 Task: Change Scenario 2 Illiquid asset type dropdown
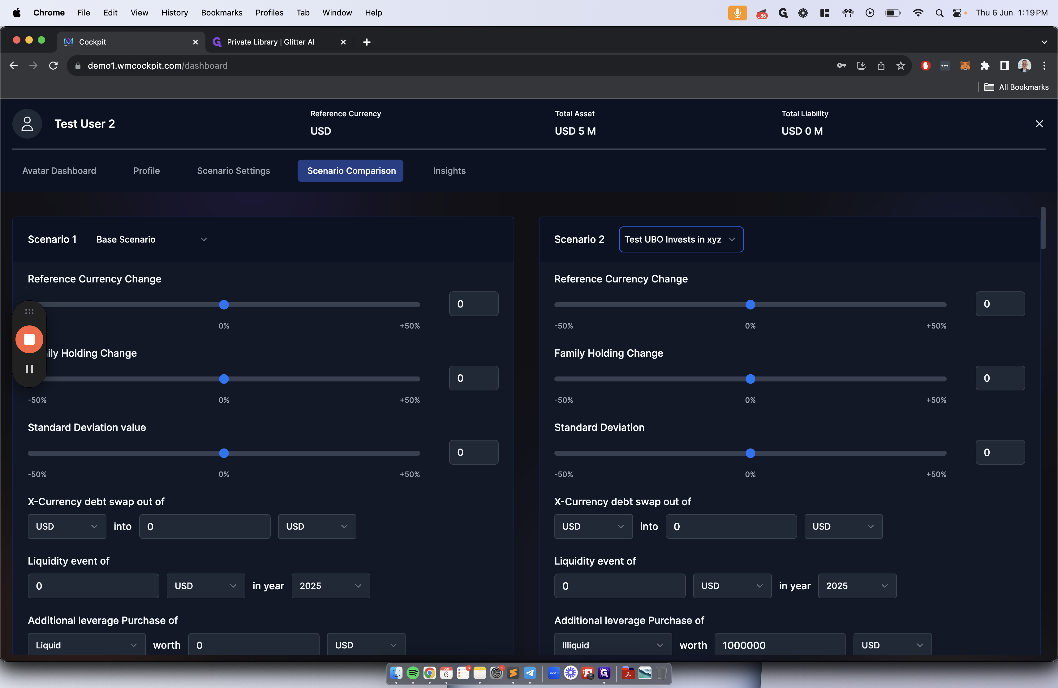(613, 644)
